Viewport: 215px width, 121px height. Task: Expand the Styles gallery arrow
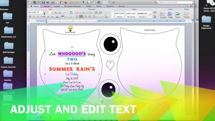pyautogui.click(x=150, y=14)
